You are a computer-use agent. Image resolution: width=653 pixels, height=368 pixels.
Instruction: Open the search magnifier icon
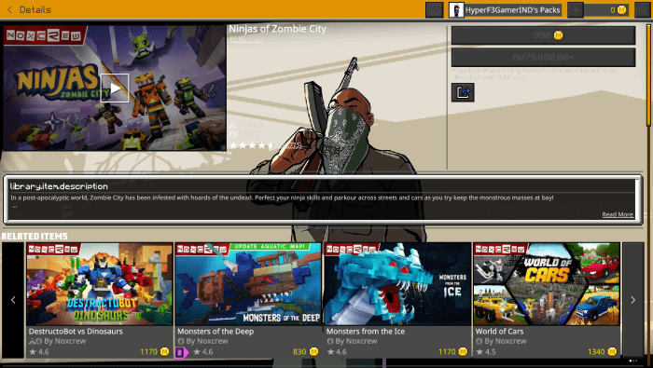[643, 9]
